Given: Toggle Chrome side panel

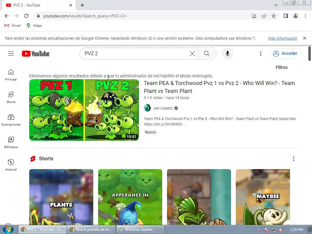Looking at the screenshot, I should [286, 16].
